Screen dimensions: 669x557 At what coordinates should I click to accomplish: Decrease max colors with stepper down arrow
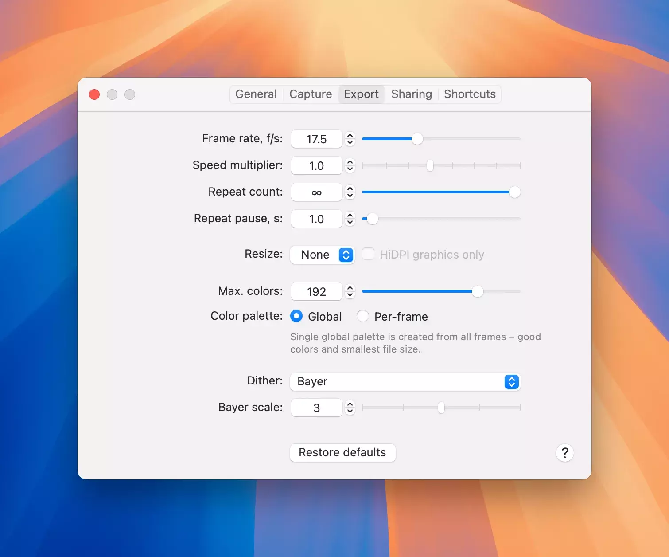point(350,295)
